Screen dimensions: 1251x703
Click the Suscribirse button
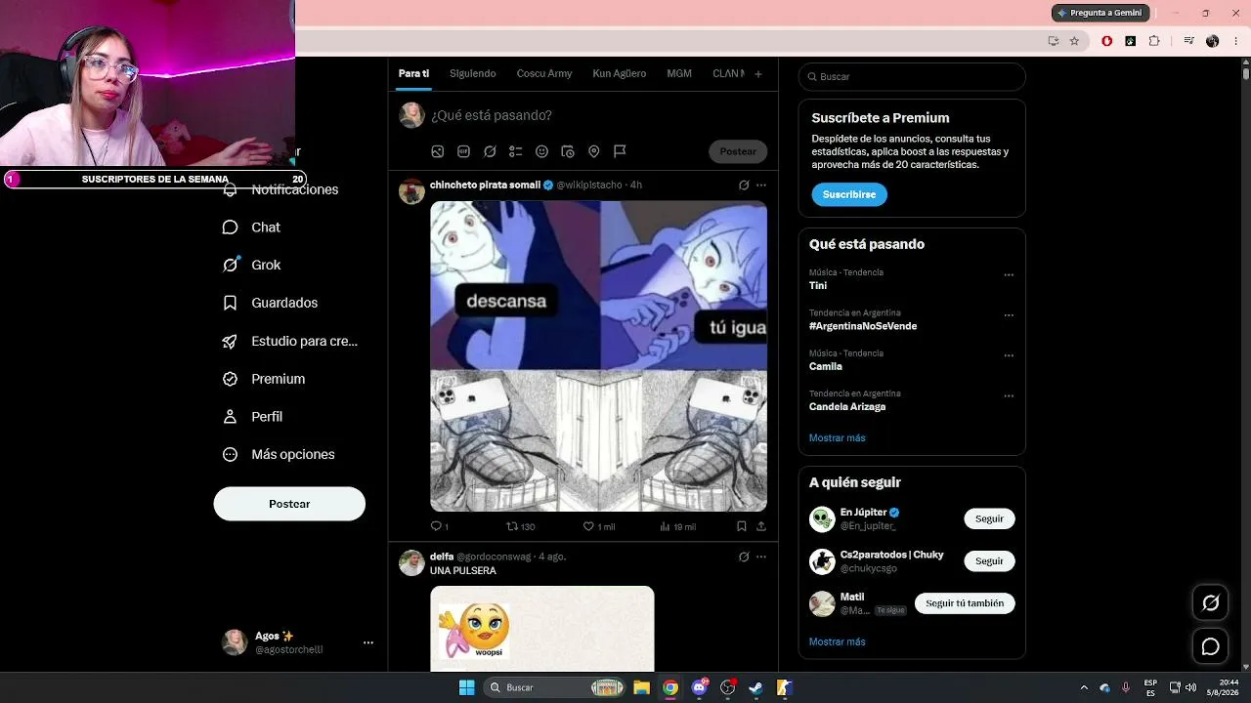tap(849, 194)
